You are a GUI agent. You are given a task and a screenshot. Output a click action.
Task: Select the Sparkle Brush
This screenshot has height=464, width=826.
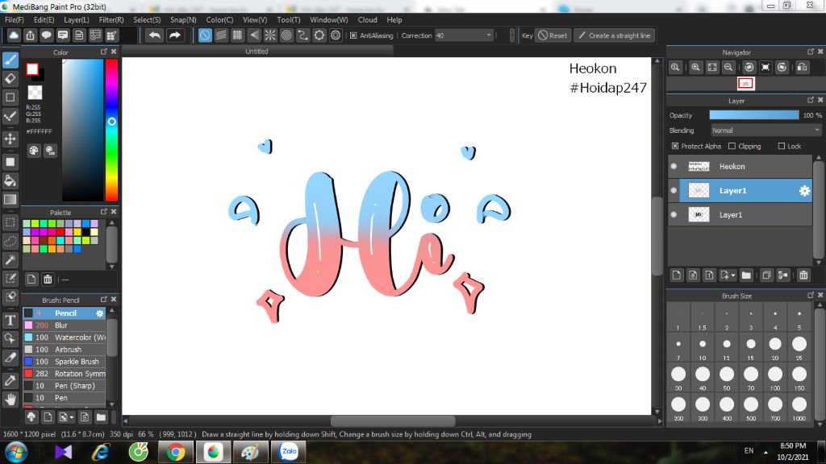coord(65,362)
